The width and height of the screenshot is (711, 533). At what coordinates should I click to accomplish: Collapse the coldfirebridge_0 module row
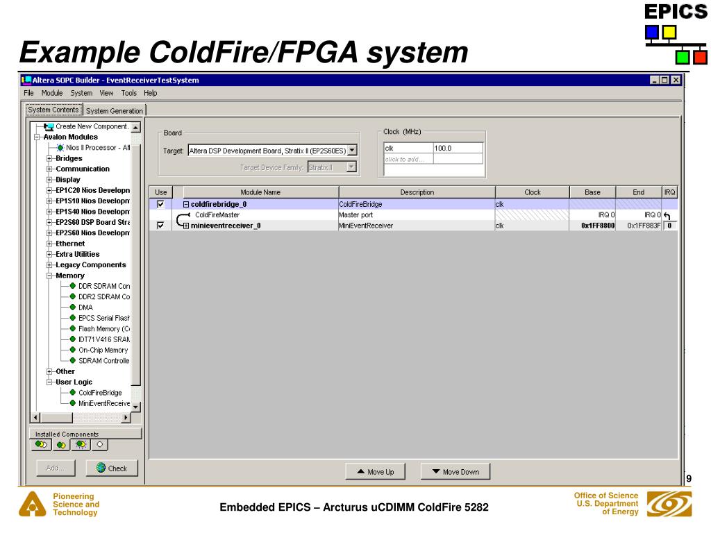tap(186, 205)
